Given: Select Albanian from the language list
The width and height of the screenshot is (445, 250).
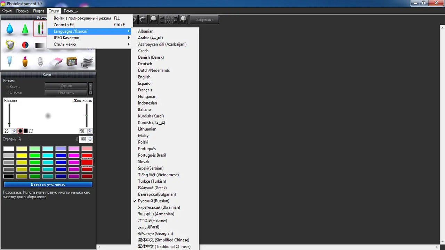Looking at the screenshot, I should coord(165,31).
